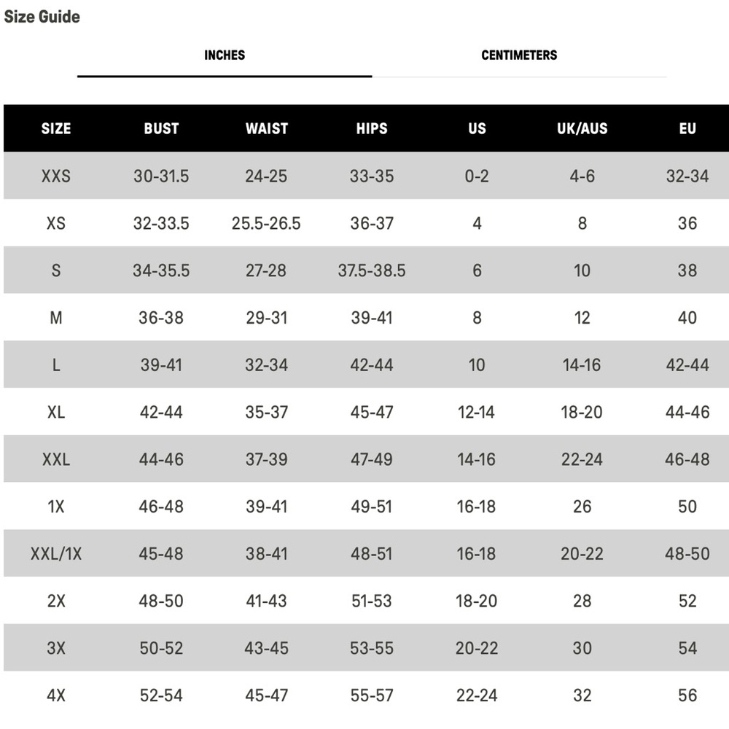The image size is (729, 729).
Task: Click the UK/AUS column header
Action: pos(582,129)
